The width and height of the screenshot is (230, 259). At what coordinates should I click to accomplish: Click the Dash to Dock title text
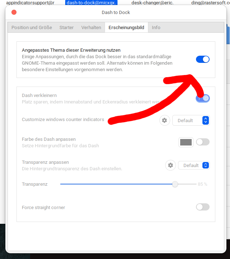(x=116, y=12)
